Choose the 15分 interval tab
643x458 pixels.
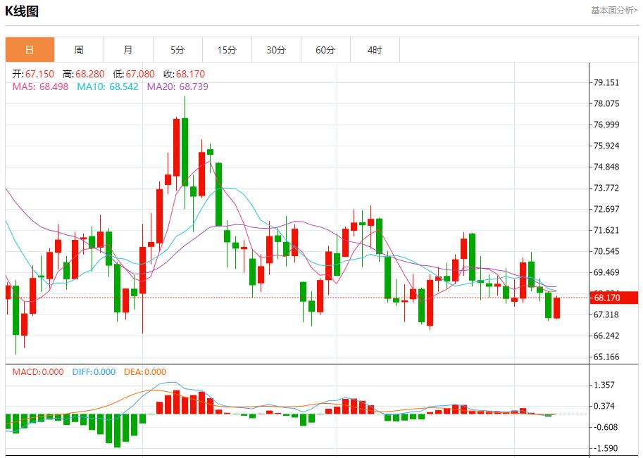pyautogui.click(x=227, y=50)
